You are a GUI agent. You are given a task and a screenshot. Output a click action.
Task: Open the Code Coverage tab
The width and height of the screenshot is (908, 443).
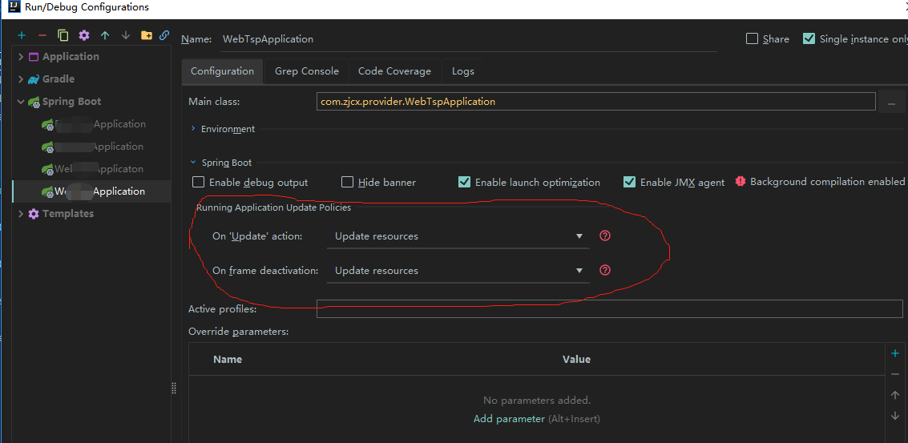point(394,71)
